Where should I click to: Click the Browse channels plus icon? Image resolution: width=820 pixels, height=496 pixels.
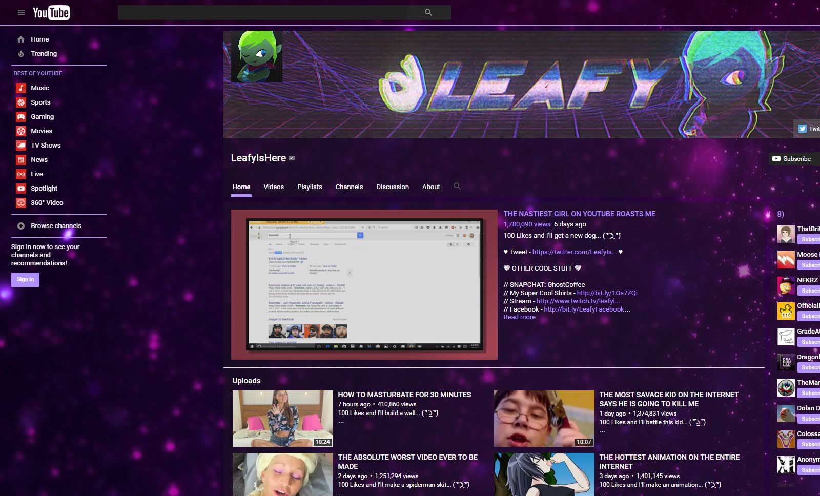click(x=21, y=226)
